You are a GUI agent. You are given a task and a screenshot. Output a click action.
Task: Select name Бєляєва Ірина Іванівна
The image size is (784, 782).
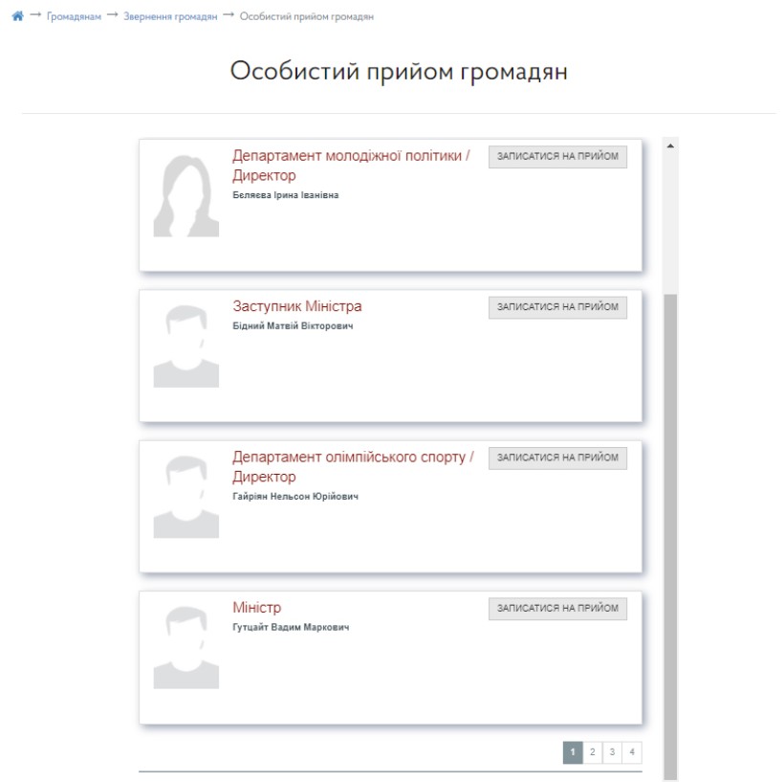(286, 195)
